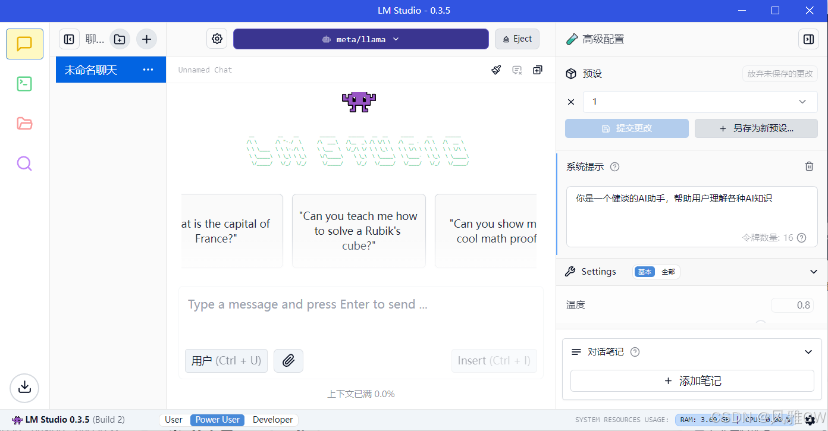This screenshot has height=431, width=828.
Task: Click 另存为新预设 button
Action: [757, 128]
